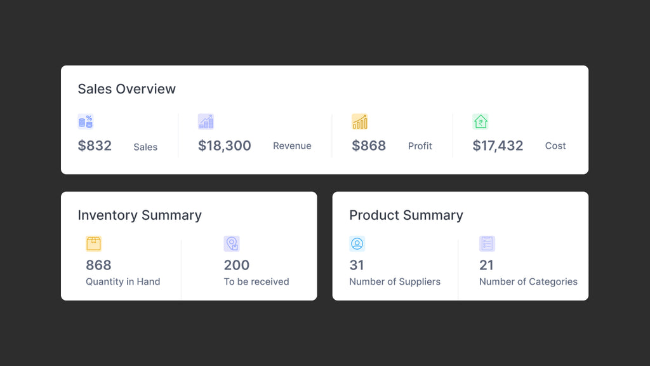Click the Revenue growth chart icon
Image resolution: width=650 pixels, height=366 pixels.
[206, 121]
